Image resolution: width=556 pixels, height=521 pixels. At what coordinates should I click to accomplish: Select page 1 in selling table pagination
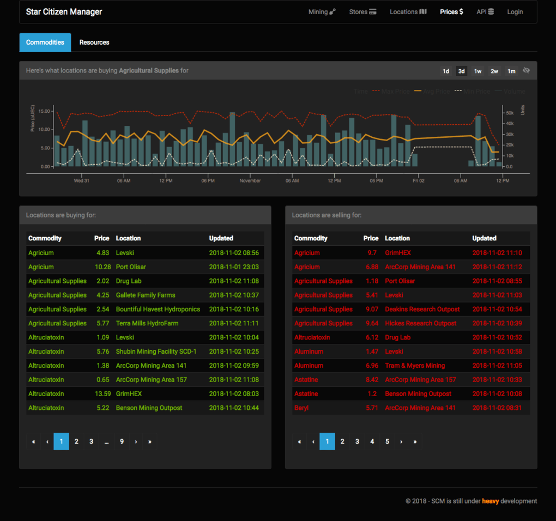pos(327,441)
